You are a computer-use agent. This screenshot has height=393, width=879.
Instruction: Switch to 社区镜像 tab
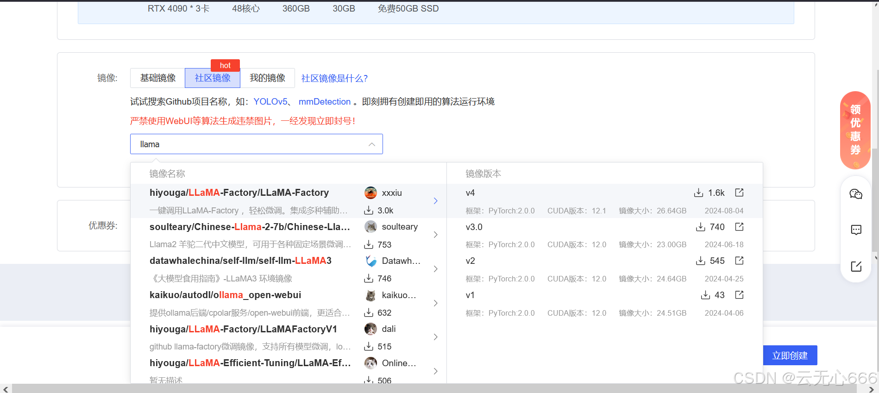click(213, 78)
